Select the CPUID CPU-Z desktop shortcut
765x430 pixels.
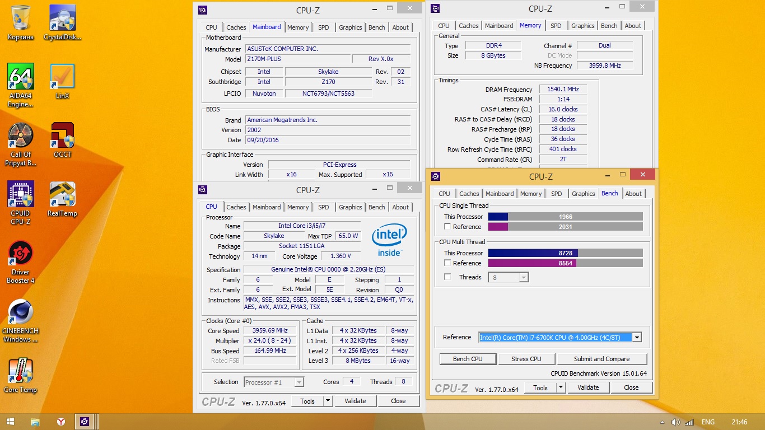click(21, 203)
